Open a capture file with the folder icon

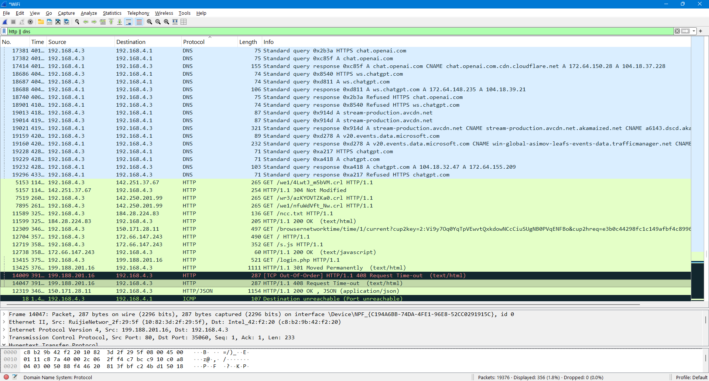[41, 22]
